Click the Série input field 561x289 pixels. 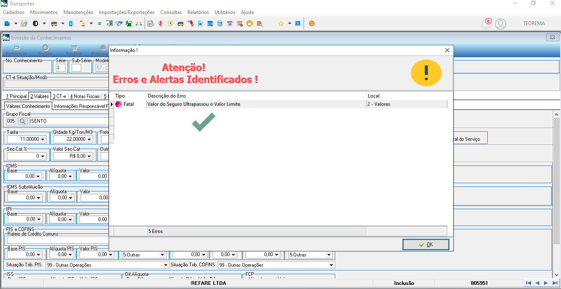(x=61, y=68)
